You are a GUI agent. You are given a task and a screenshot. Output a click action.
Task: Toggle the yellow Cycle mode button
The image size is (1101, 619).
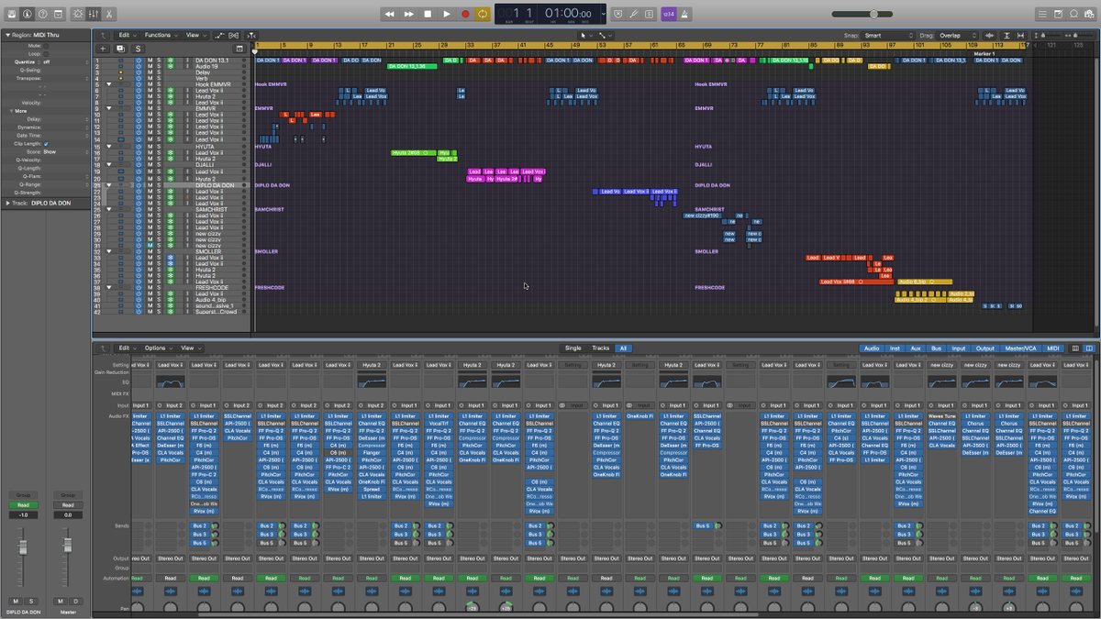point(484,14)
